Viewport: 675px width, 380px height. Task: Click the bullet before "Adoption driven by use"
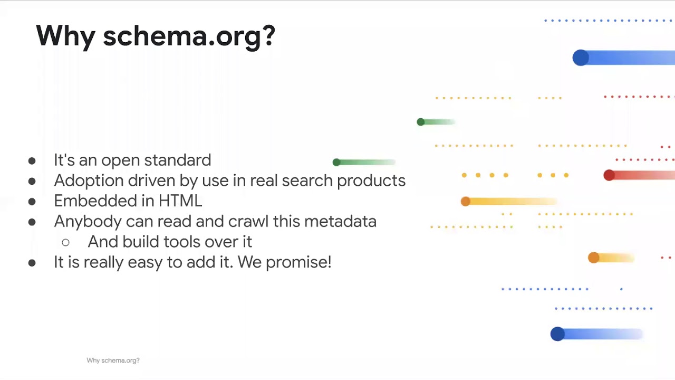point(32,181)
